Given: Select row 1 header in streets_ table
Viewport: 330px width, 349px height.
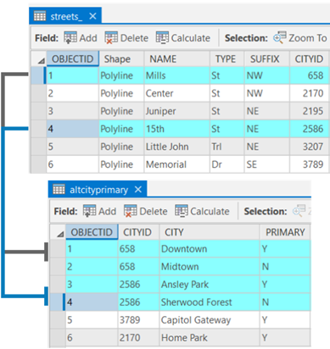Looking at the screenshot, I should [38, 75].
